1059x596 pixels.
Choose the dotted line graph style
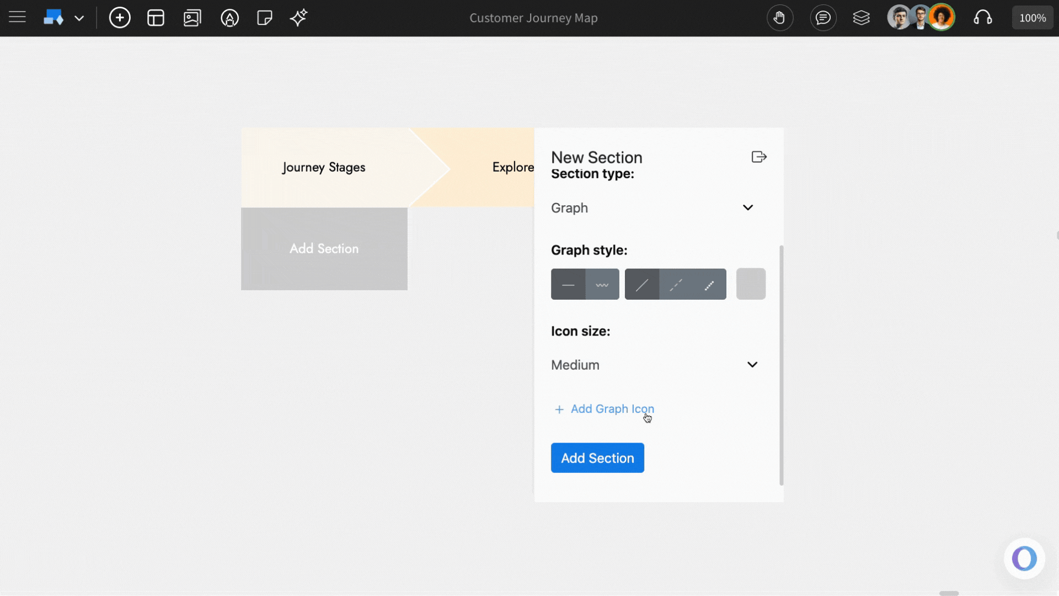point(710,284)
